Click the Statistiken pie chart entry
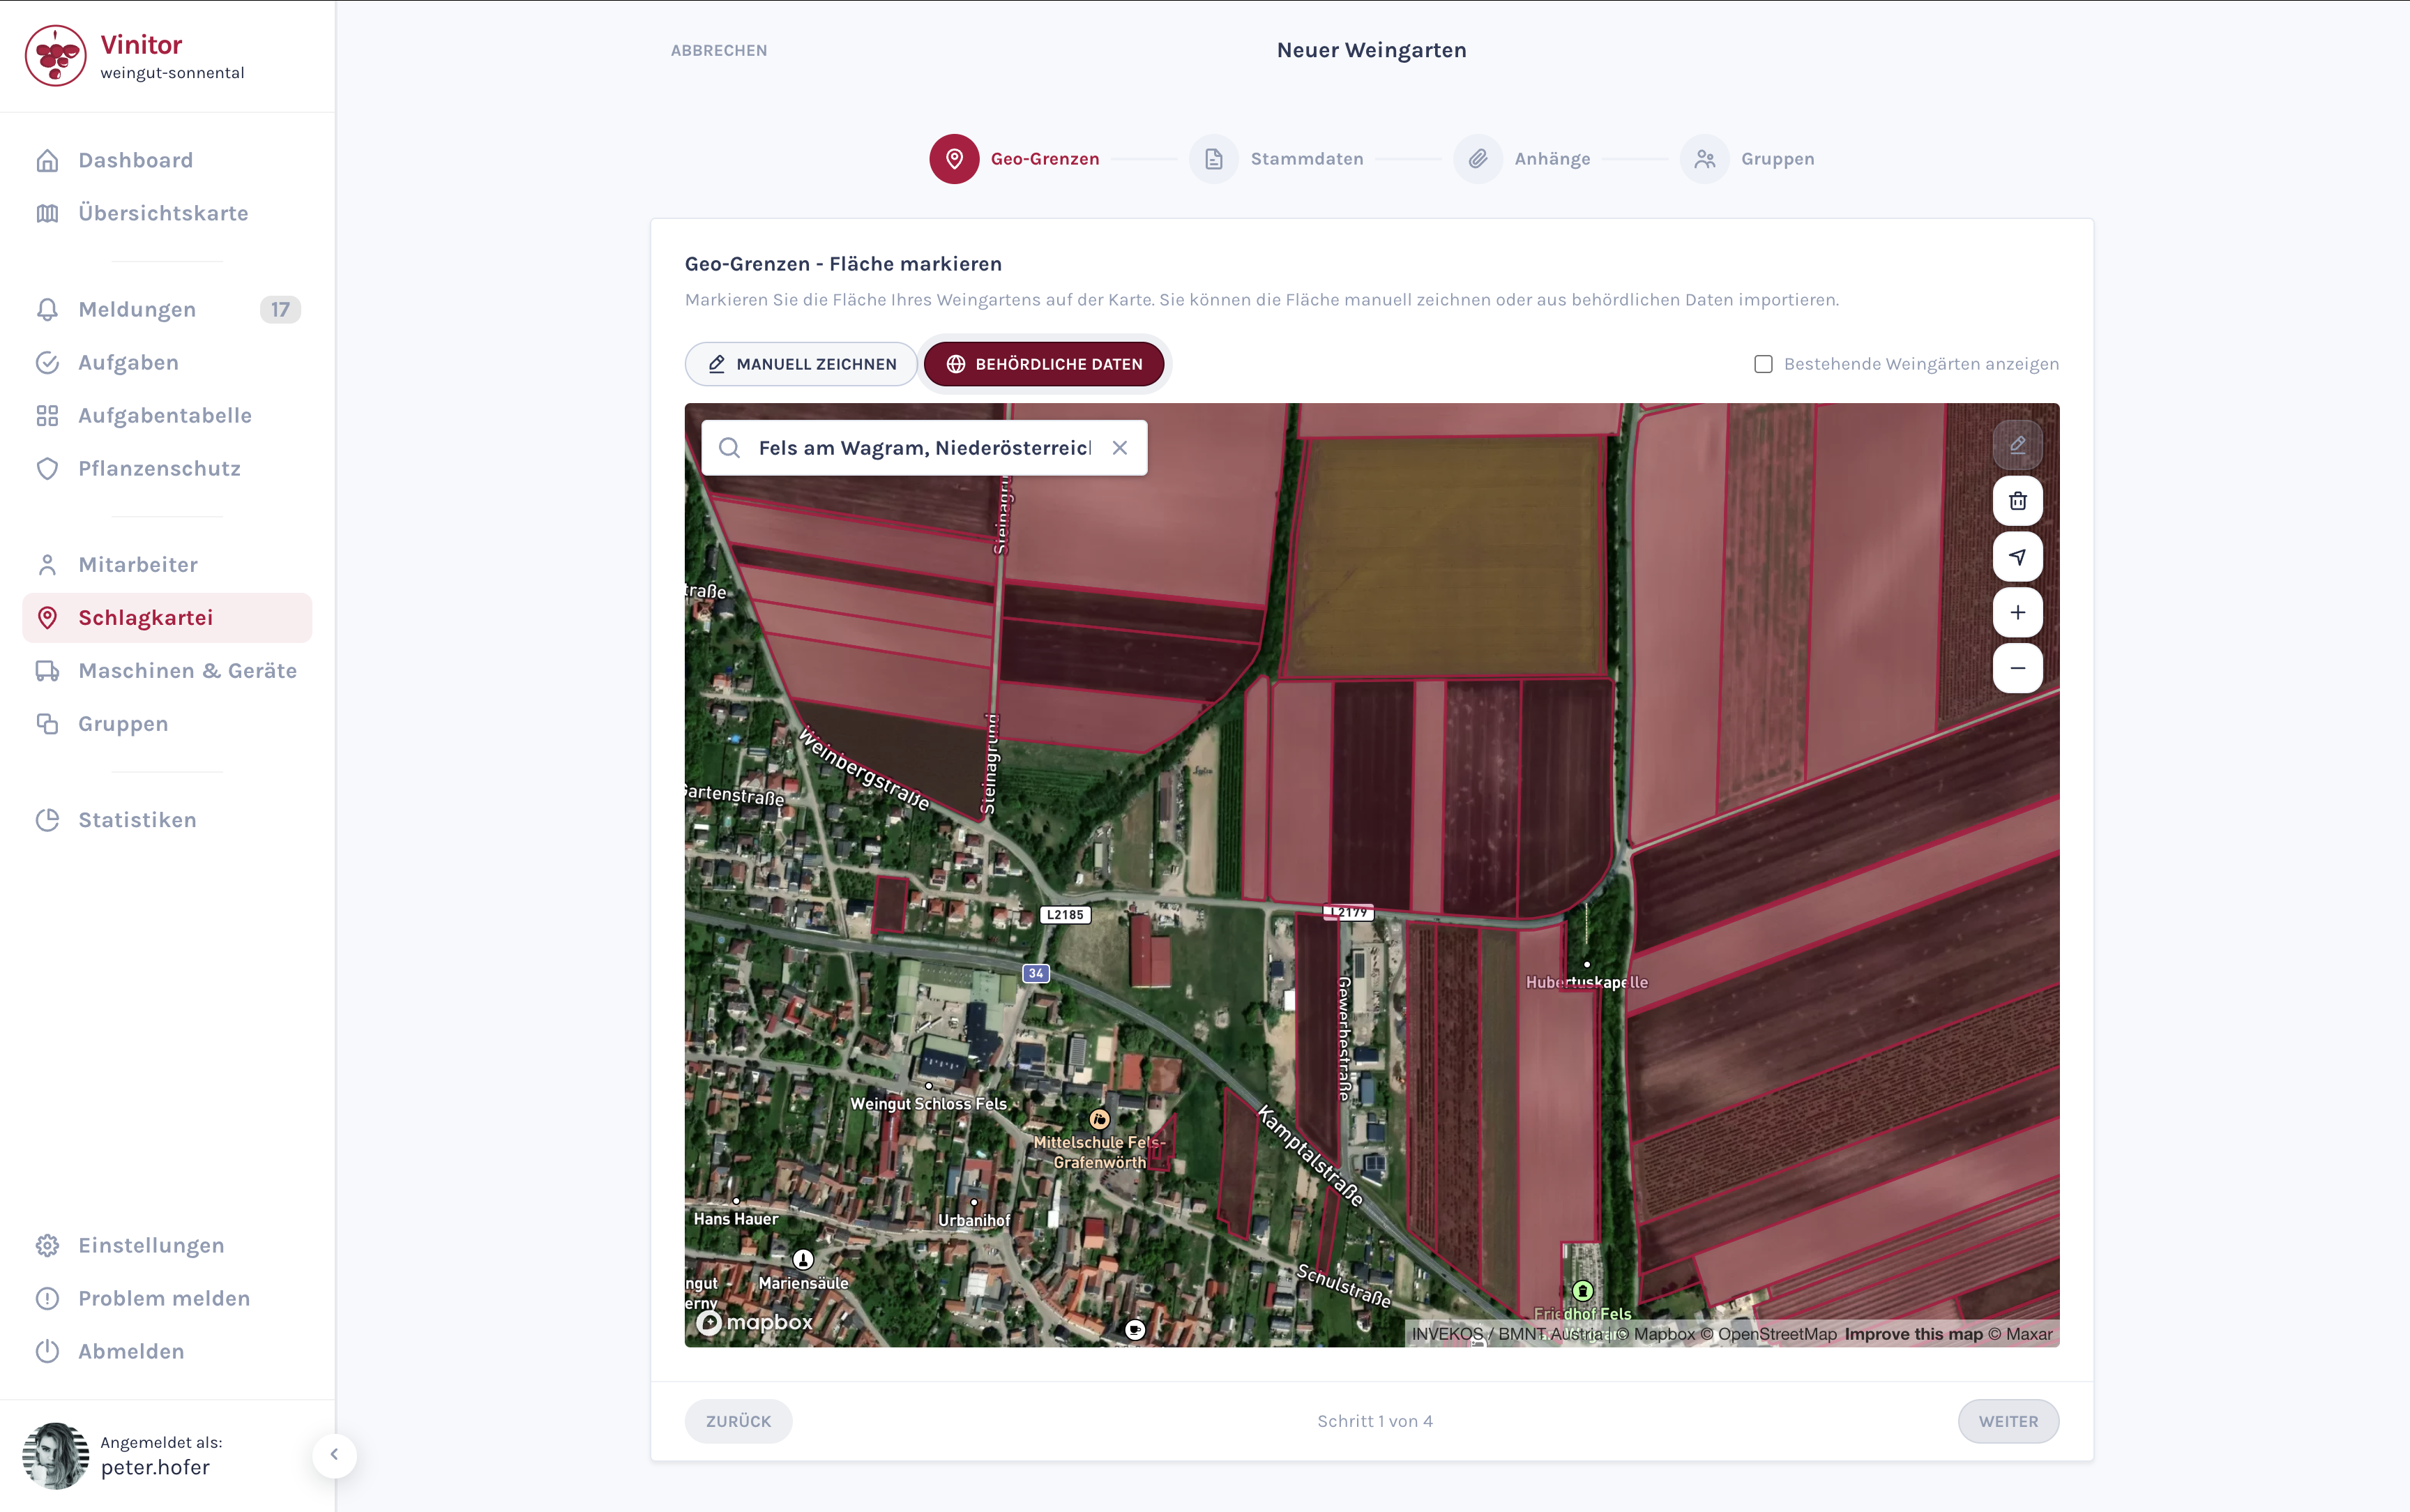This screenshot has width=2410, height=1512. [x=137, y=819]
